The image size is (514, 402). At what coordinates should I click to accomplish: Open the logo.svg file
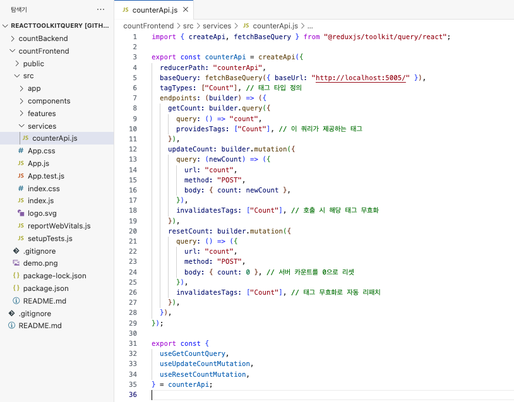click(42, 213)
